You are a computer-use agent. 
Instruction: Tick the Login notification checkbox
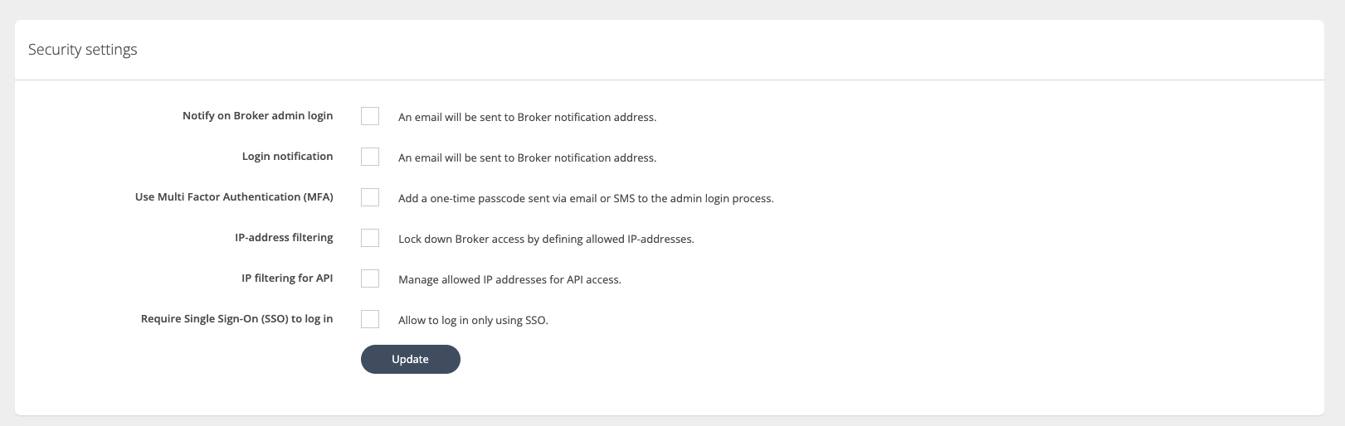[370, 157]
